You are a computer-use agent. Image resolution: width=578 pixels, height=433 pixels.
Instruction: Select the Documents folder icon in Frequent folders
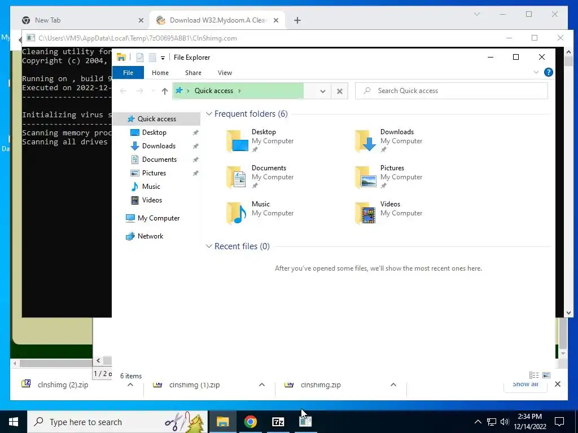point(237,177)
